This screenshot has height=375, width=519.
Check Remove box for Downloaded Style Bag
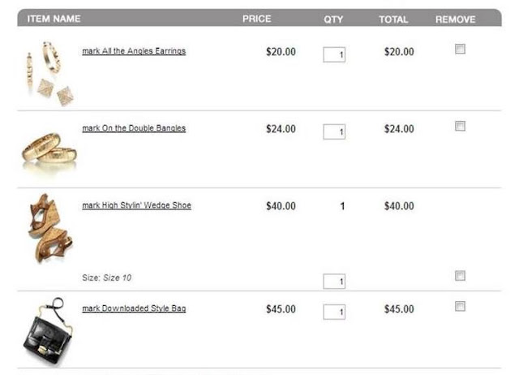[460, 306]
